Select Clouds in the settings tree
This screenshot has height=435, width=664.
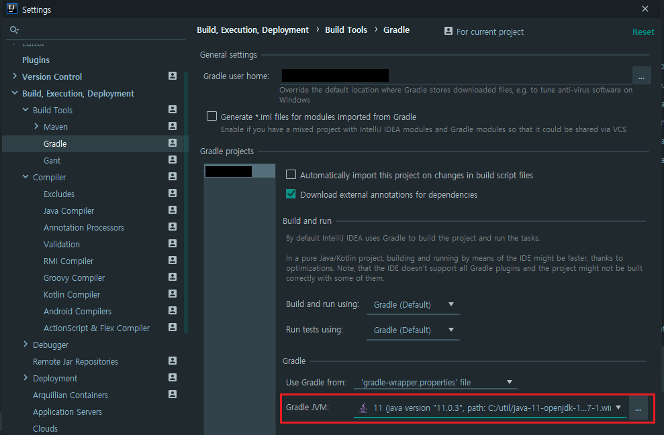click(45, 429)
